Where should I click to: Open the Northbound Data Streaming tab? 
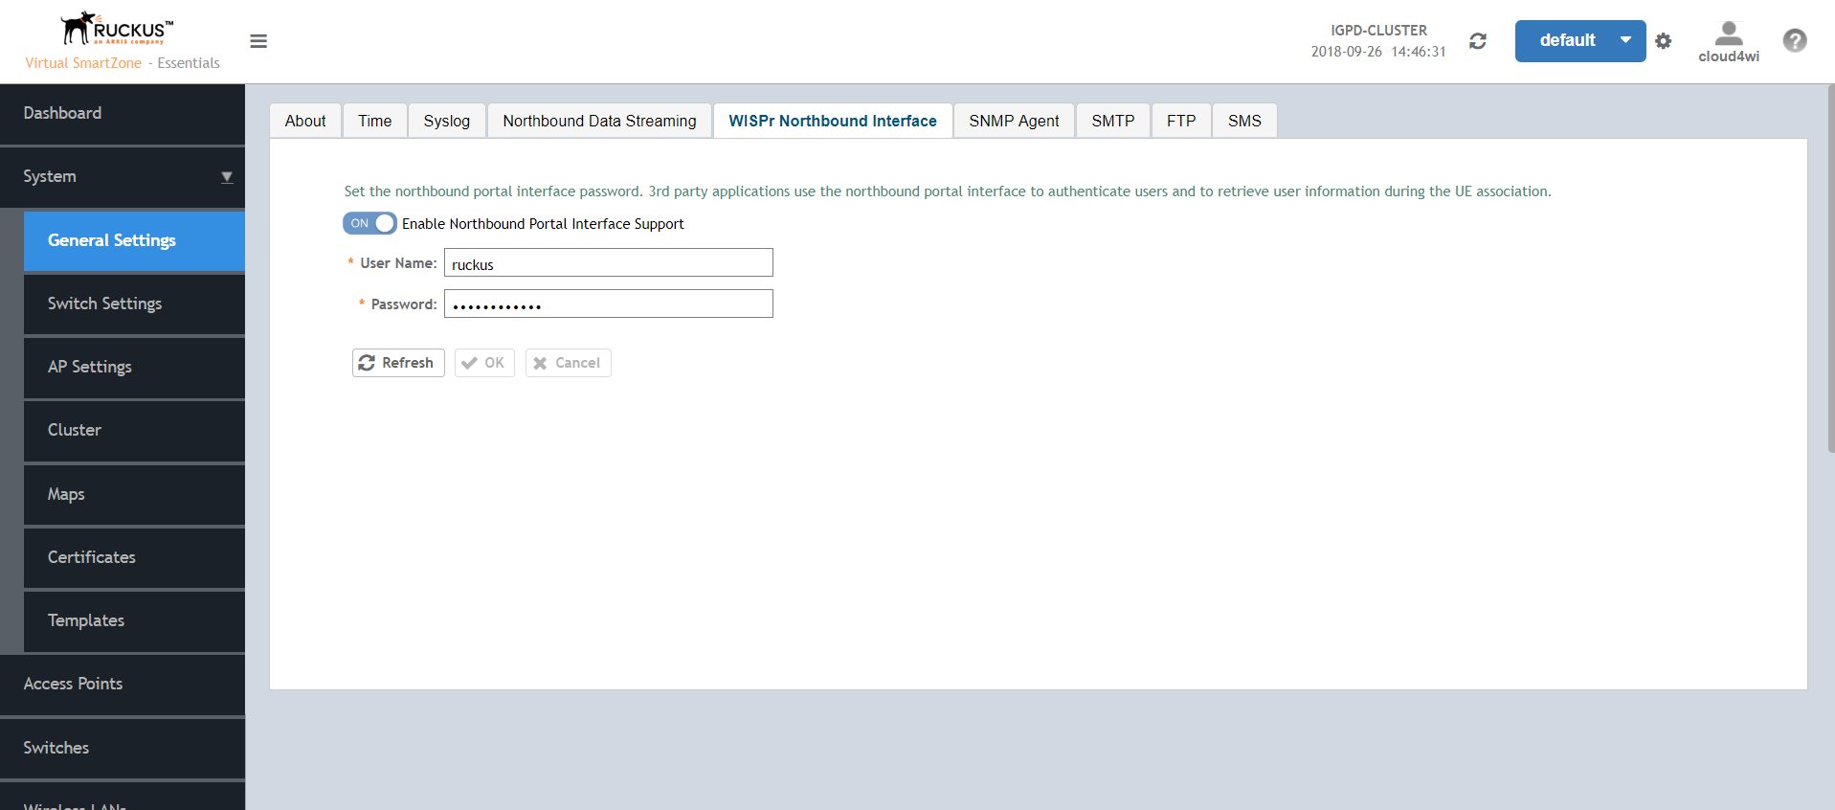[x=599, y=121]
